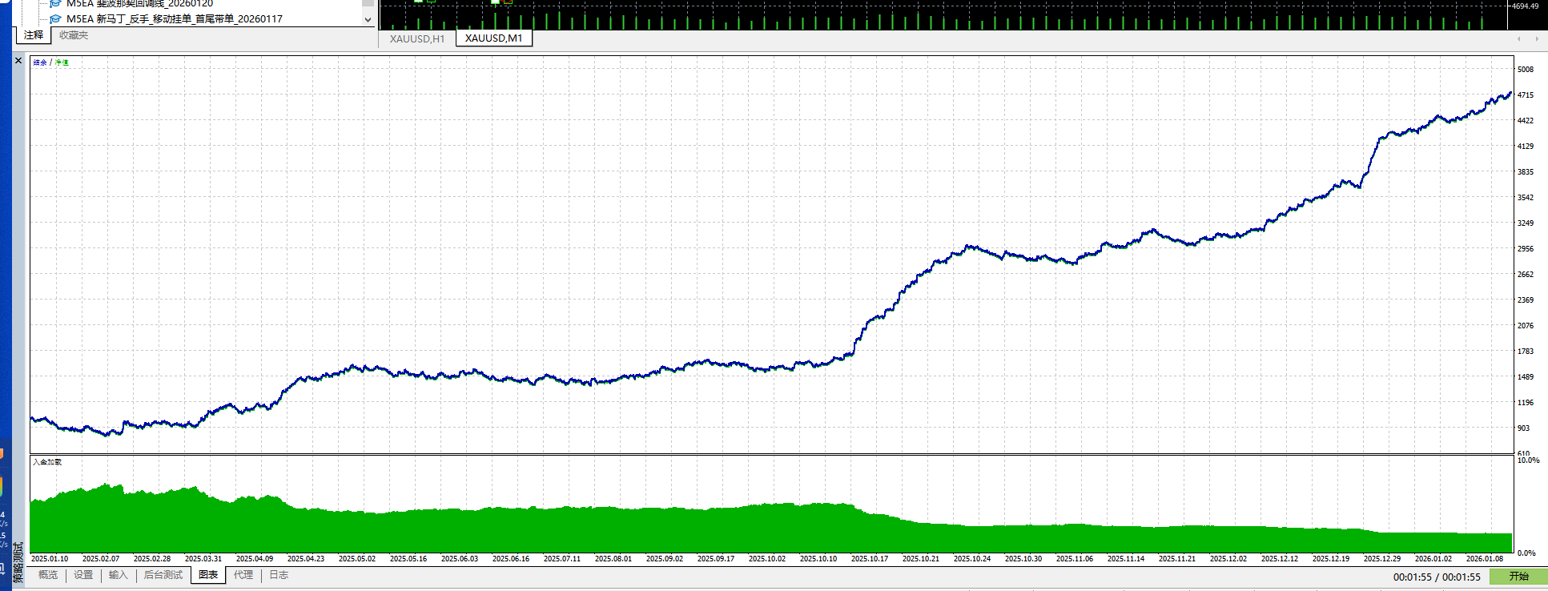Click the 2025.12.02 date label on axis
The height and width of the screenshot is (591, 1548).
point(1228,559)
